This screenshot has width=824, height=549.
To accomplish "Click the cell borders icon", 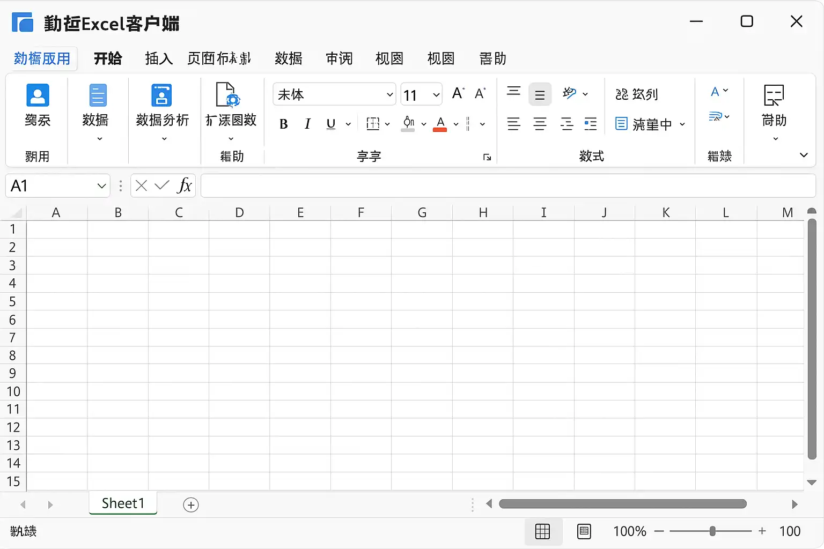I will click(373, 124).
